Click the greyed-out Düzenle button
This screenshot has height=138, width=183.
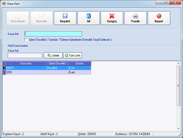(42, 18)
